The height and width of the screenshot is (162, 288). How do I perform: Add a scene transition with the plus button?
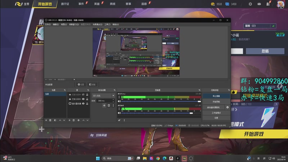(x=104, y=105)
